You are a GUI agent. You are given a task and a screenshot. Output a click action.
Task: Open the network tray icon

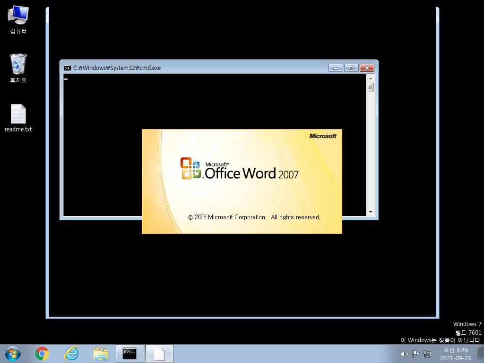click(x=427, y=354)
